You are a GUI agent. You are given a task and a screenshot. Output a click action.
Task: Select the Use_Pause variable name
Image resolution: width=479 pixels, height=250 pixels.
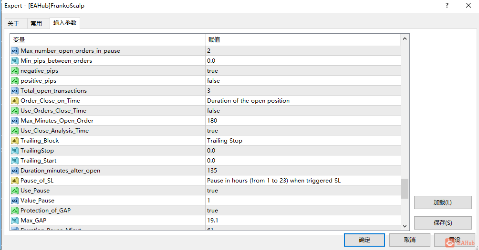click(35, 190)
